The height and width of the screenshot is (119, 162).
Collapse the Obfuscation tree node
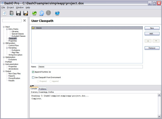[x=4, y=43]
